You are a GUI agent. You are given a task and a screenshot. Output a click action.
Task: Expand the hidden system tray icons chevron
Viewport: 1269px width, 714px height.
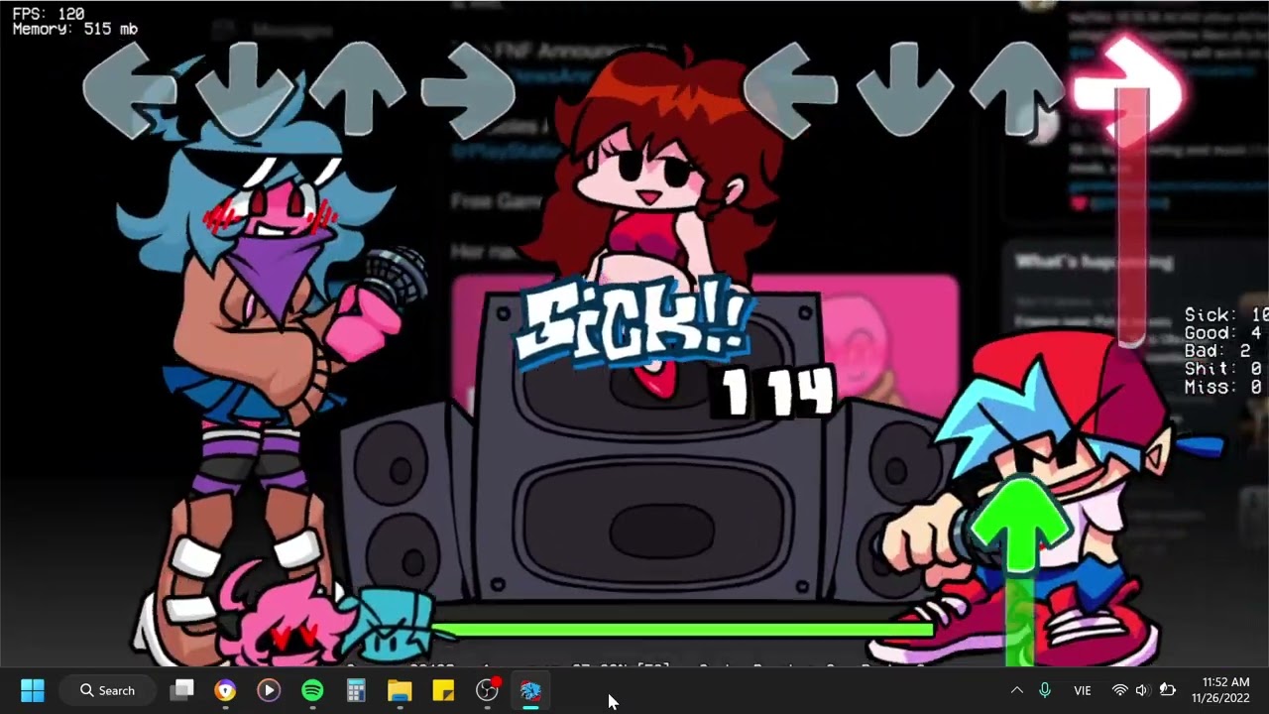point(1016,690)
